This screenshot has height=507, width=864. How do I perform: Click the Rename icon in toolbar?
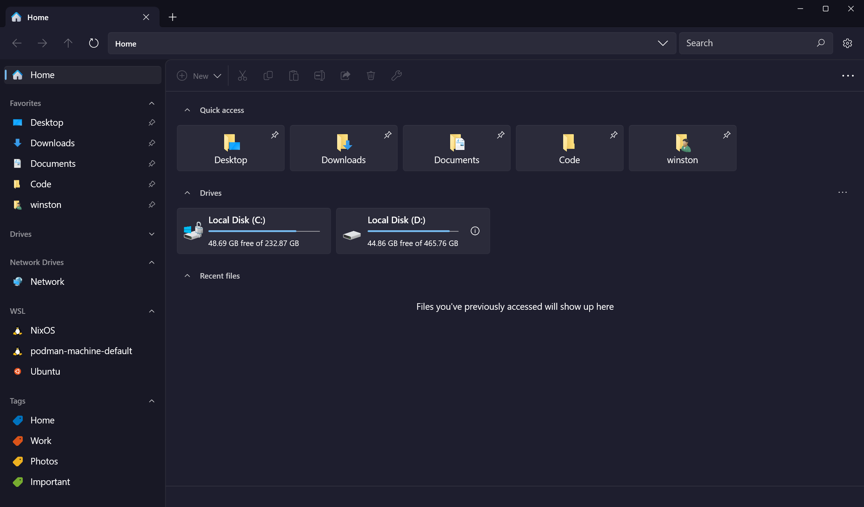point(319,76)
